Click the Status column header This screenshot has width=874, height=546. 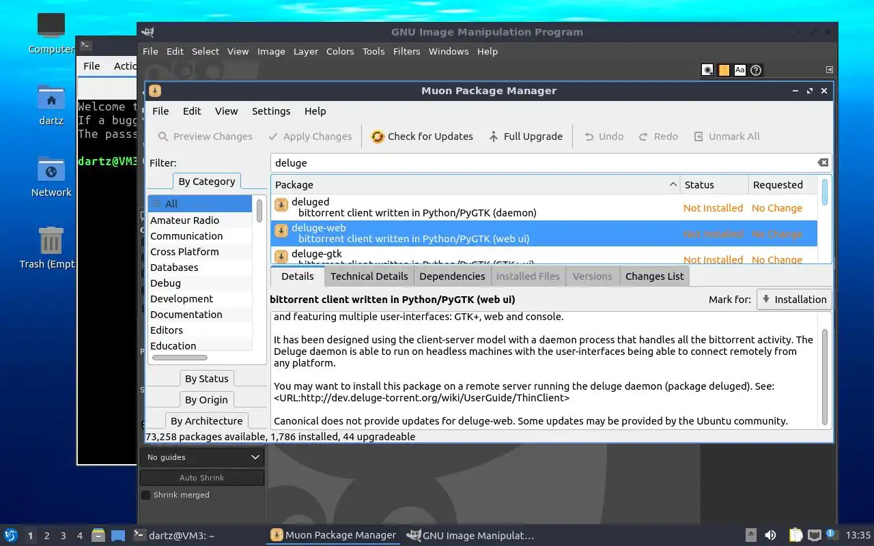click(x=714, y=184)
